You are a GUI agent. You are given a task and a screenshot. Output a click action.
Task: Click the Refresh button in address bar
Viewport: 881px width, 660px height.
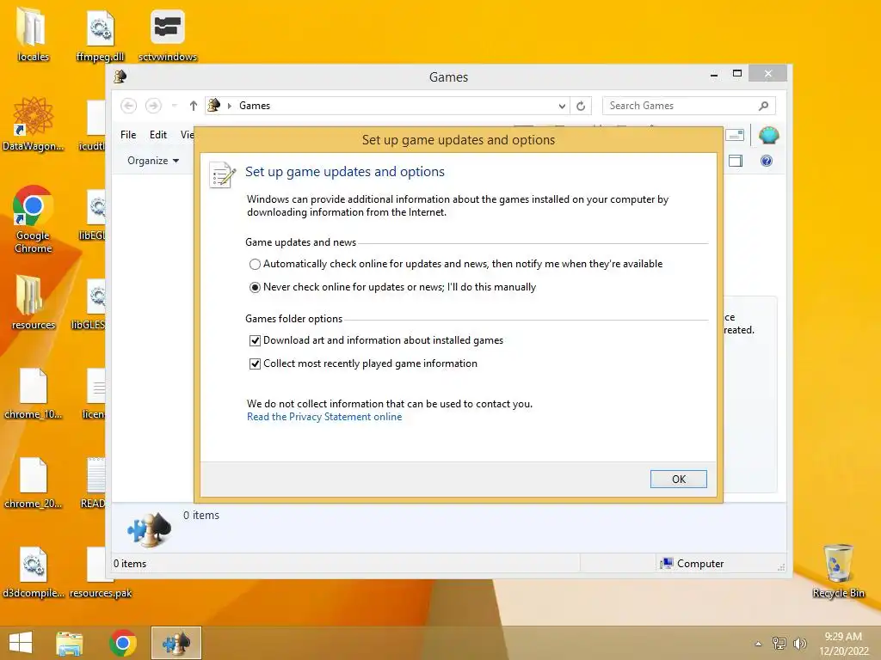pyautogui.click(x=581, y=106)
